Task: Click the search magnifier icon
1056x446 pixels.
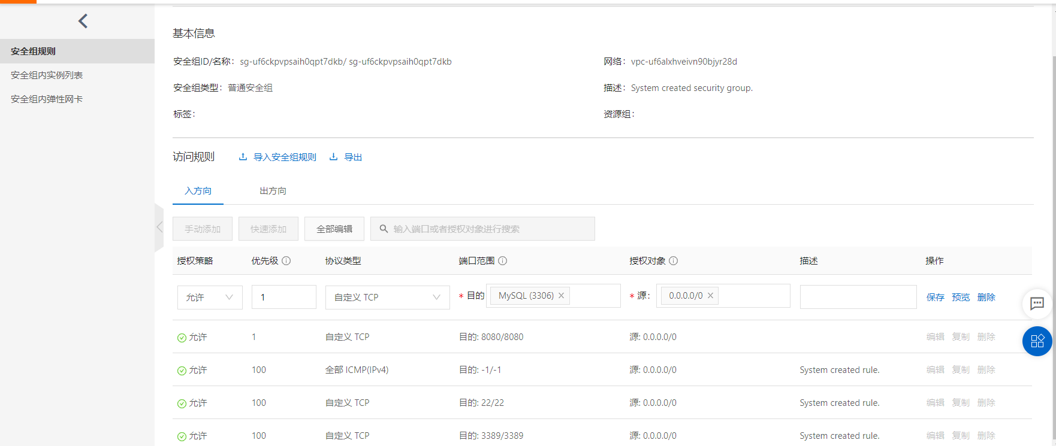Action: (384, 229)
